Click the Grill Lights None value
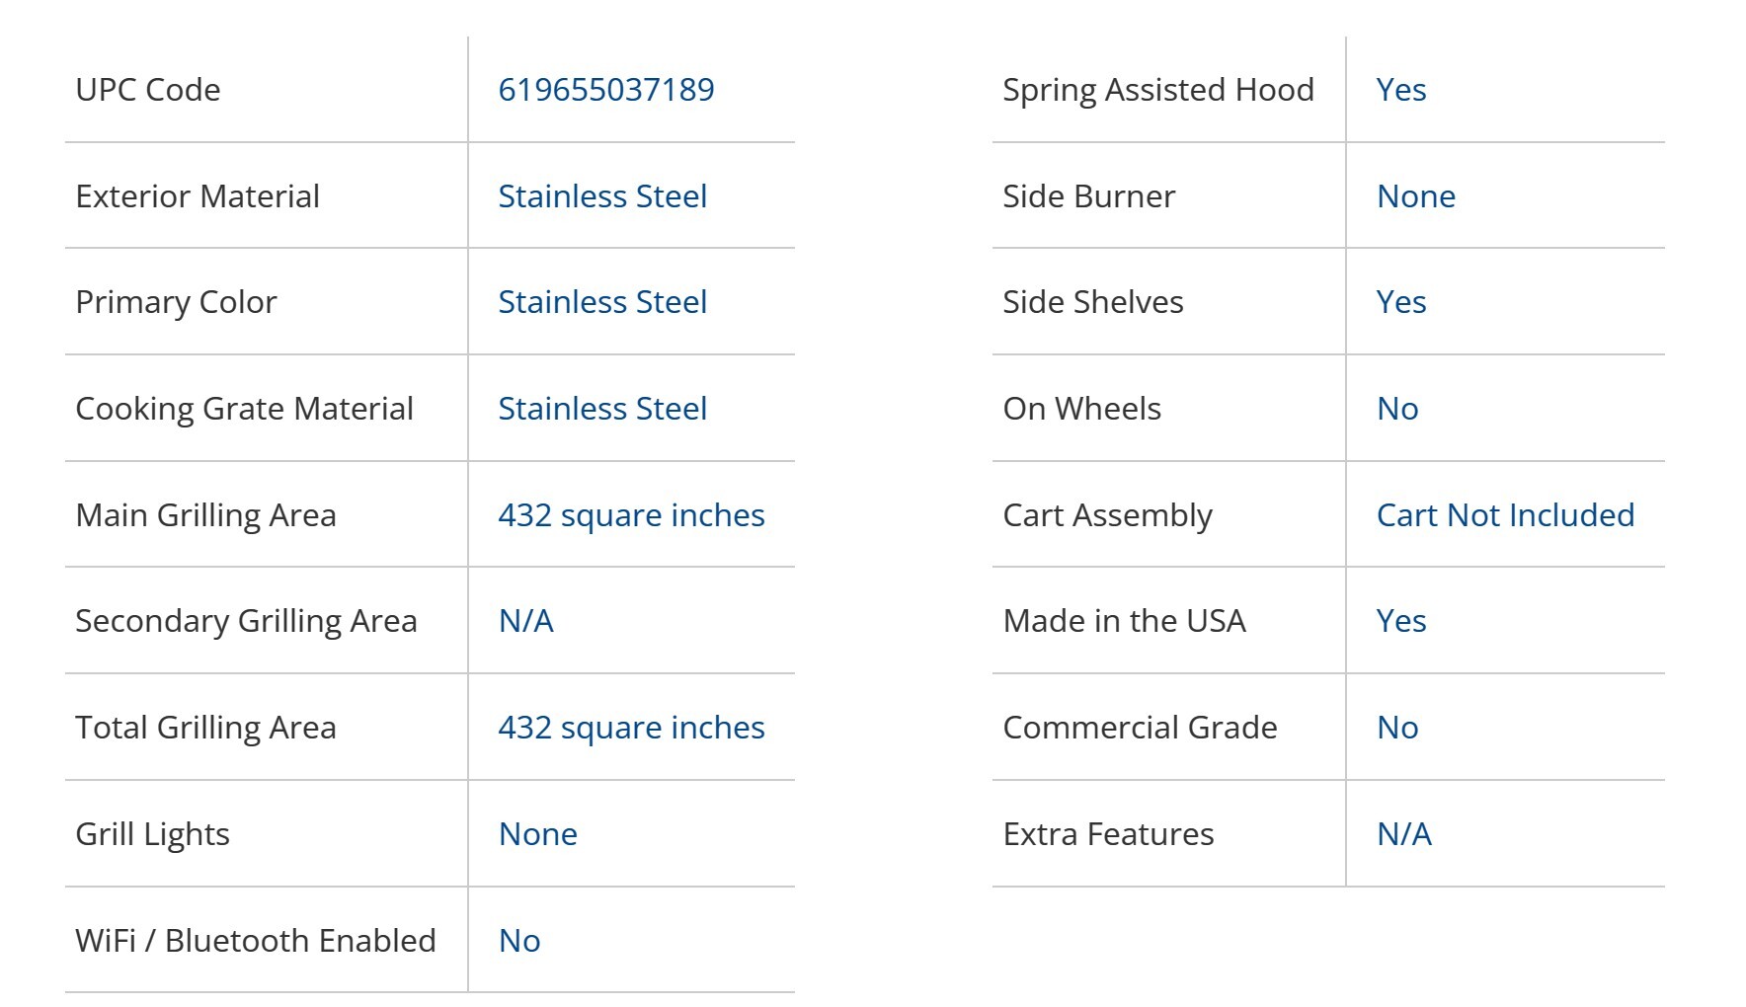This screenshot has height=1007, width=1746. click(x=537, y=834)
